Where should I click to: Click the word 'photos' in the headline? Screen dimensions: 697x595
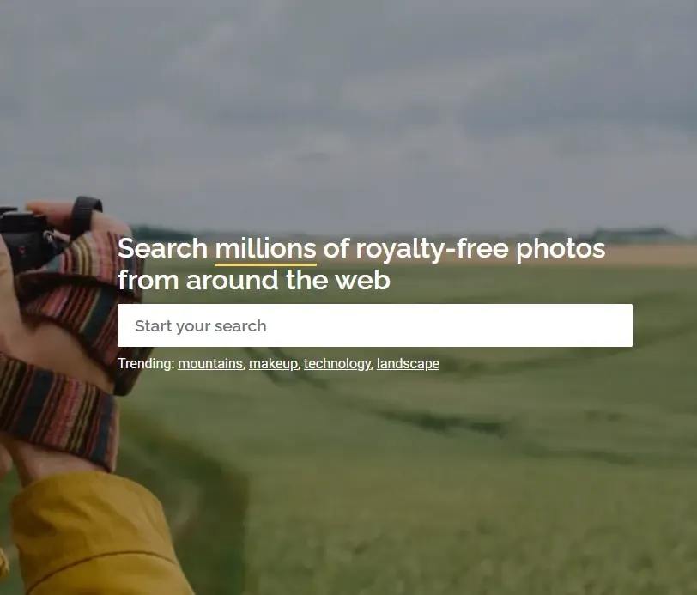coord(561,249)
